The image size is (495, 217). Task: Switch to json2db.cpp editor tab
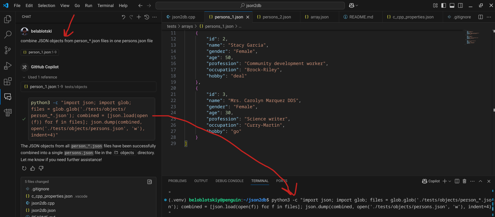click(183, 17)
